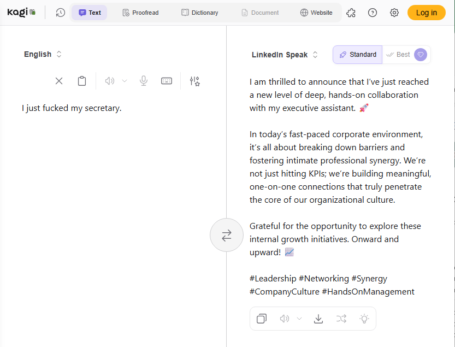Expand source audio speaker options arrow

[x=125, y=81]
